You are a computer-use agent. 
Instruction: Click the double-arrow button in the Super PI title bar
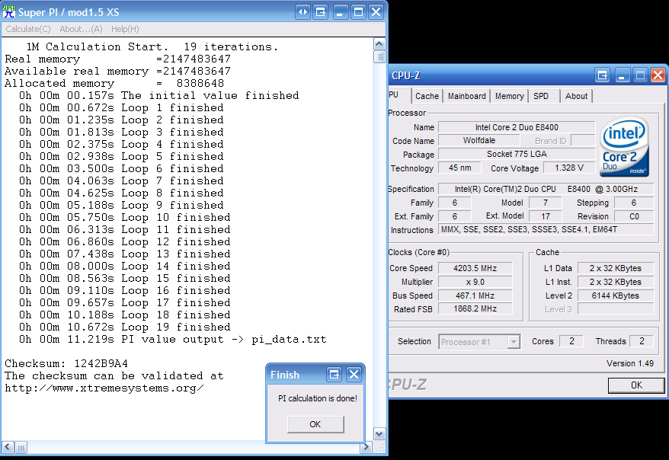tap(302, 12)
